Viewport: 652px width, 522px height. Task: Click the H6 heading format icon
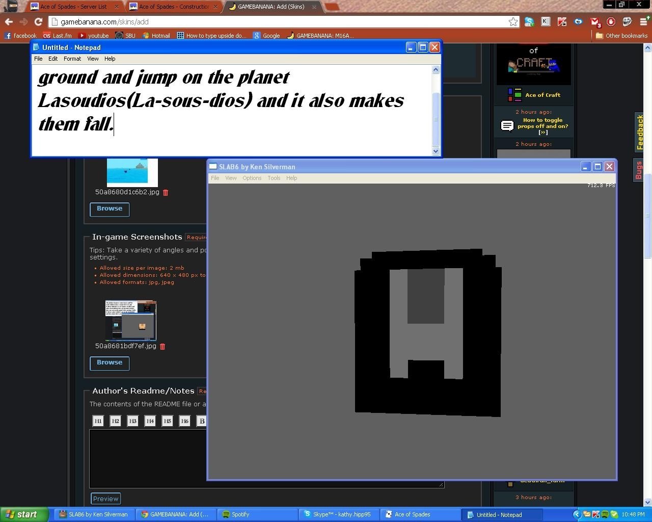tap(184, 421)
